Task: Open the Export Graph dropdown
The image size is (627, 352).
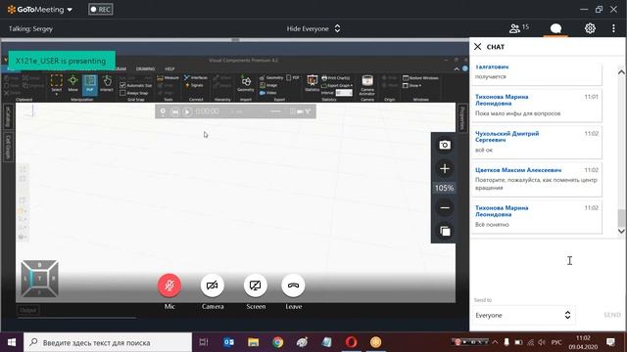Action: (x=337, y=85)
